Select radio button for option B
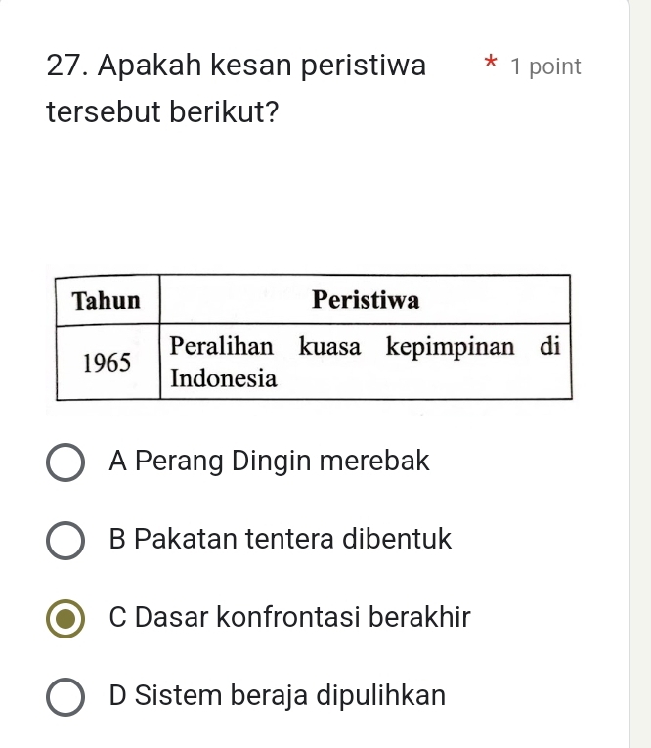This screenshot has width=651, height=748. (66, 542)
